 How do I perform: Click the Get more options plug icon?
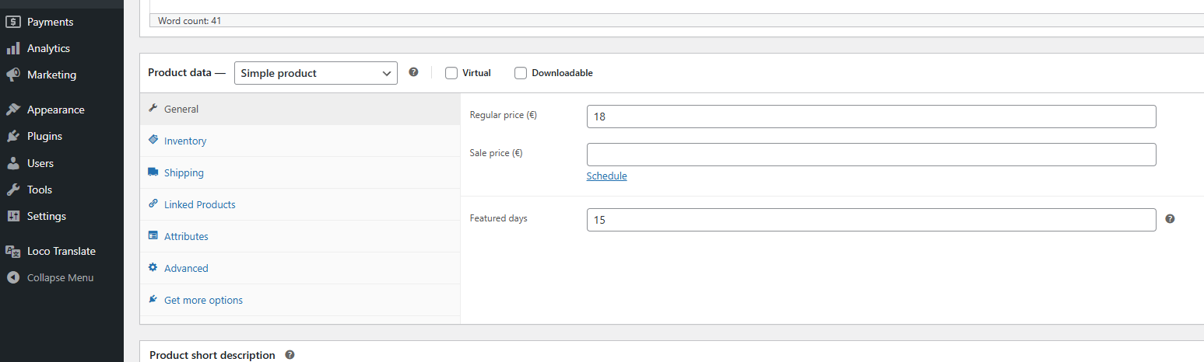click(153, 299)
